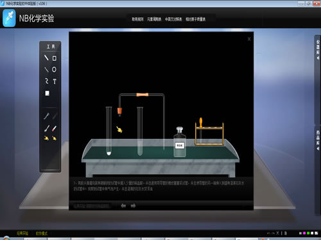Expand the 药品库 reagent library side panel
321x240 pixels.
(318, 140)
